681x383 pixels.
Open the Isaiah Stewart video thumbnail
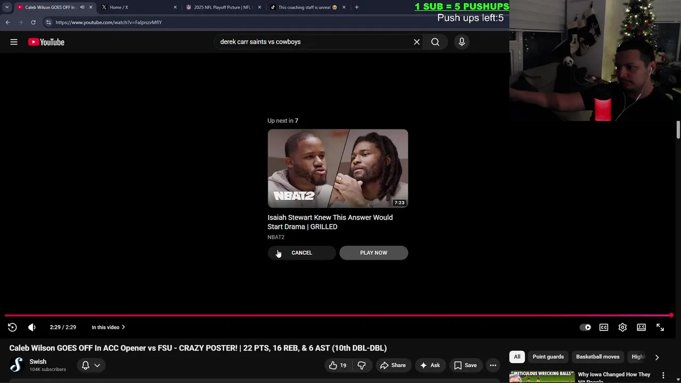pos(338,168)
